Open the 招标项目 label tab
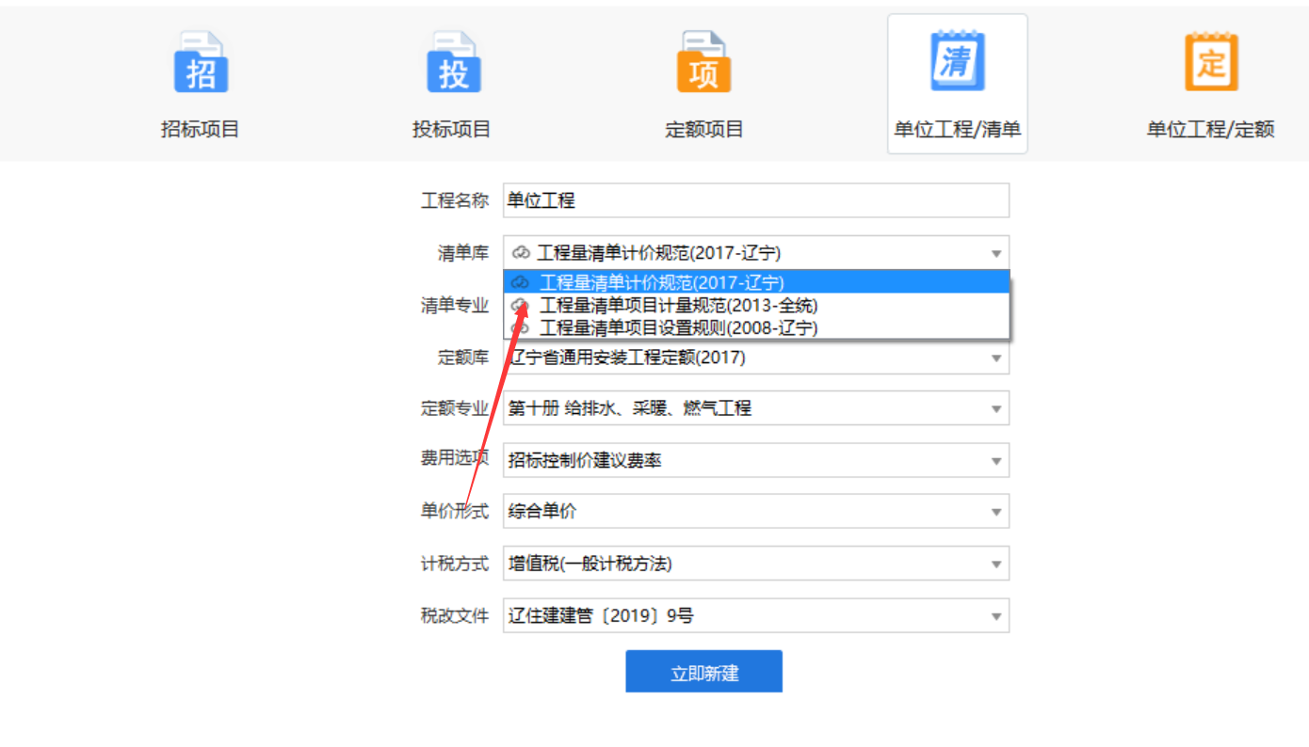Screen dimensions: 1309x747 201,130
